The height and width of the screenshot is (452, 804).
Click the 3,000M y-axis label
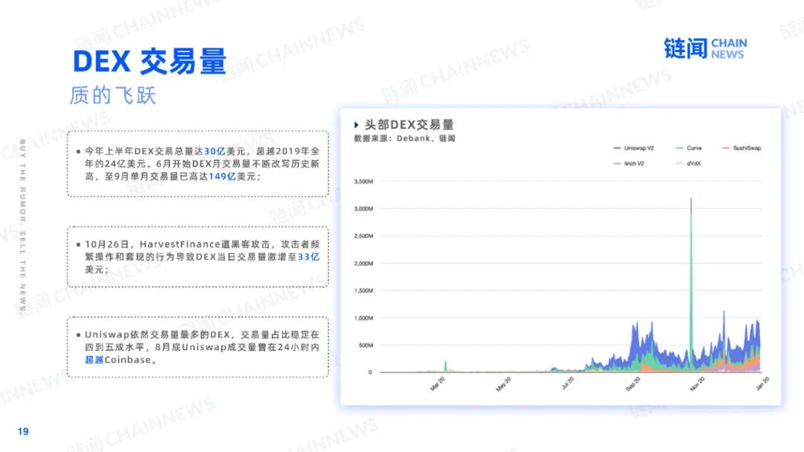click(x=363, y=209)
